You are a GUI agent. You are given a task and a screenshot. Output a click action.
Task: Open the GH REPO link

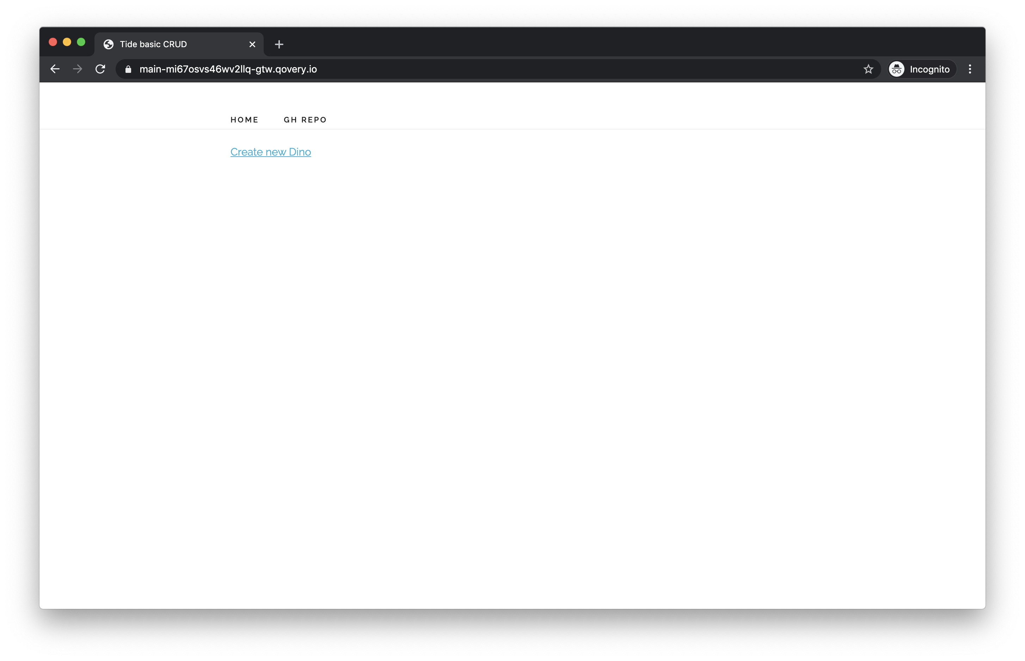click(x=305, y=120)
